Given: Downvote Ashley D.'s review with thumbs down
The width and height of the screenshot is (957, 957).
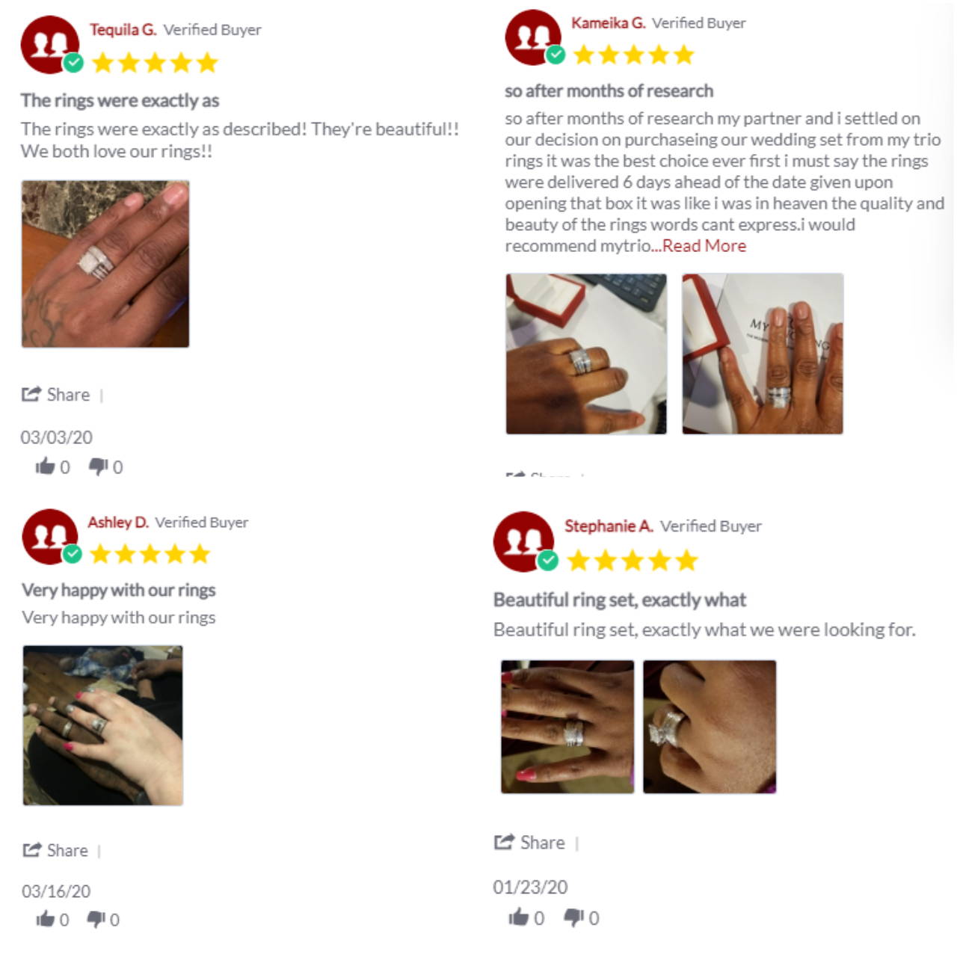Looking at the screenshot, I should tap(96, 919).
